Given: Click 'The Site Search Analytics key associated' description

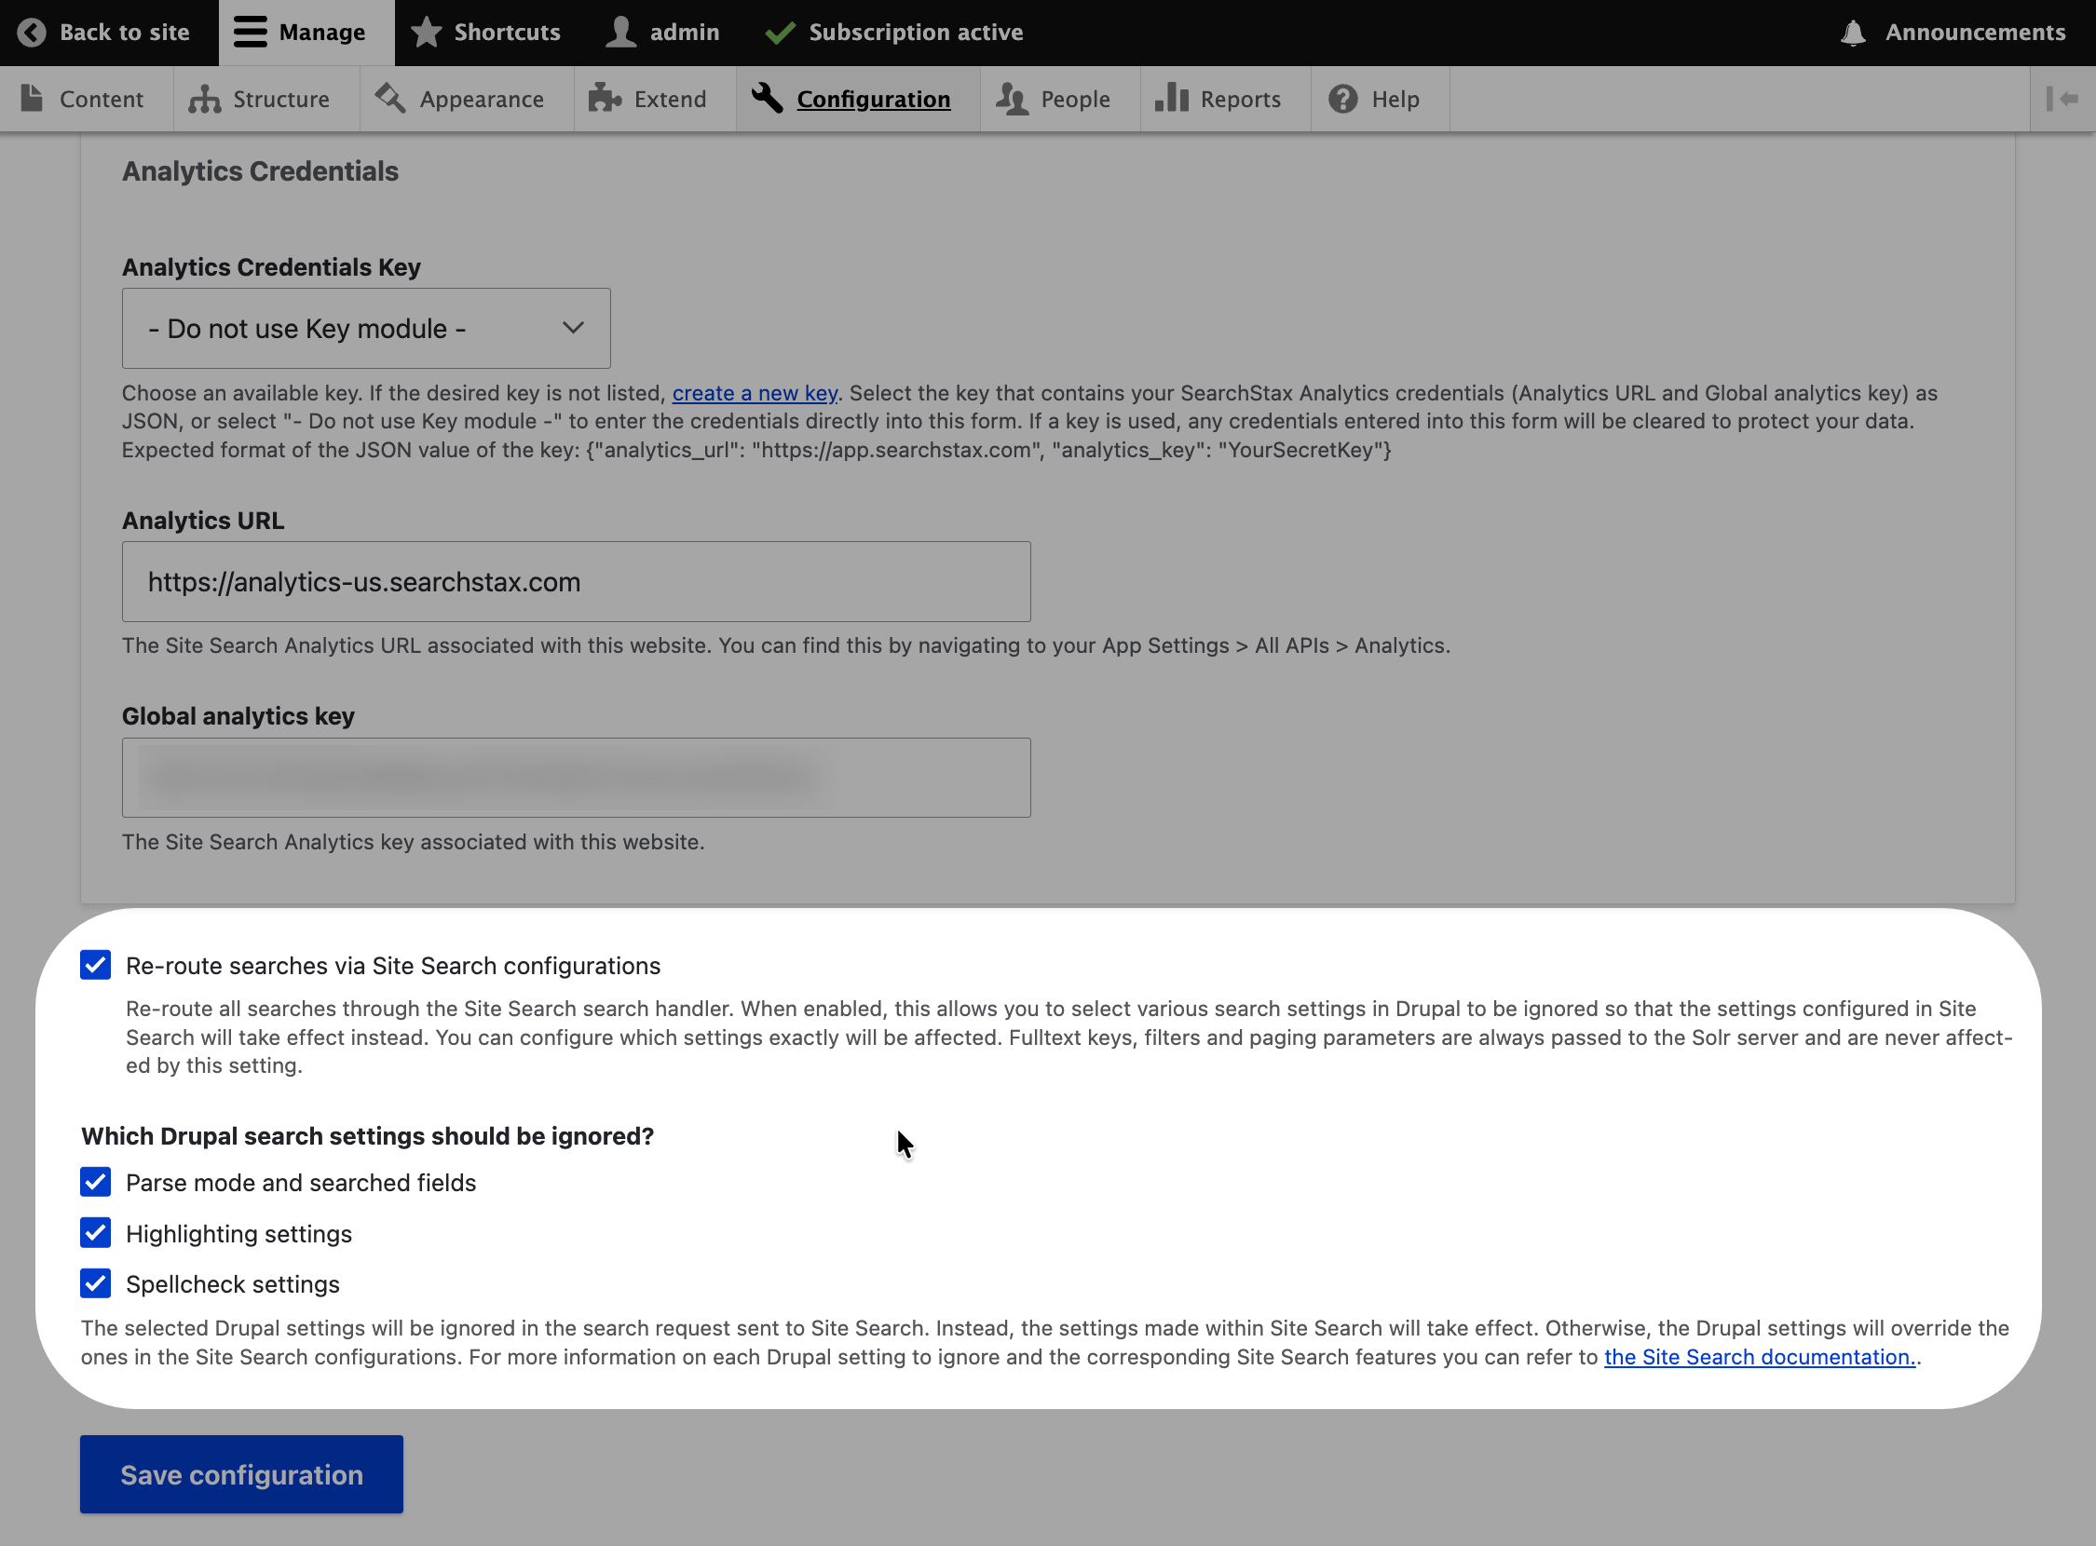Looking at the screenshot, I should [x=413, y=842].
